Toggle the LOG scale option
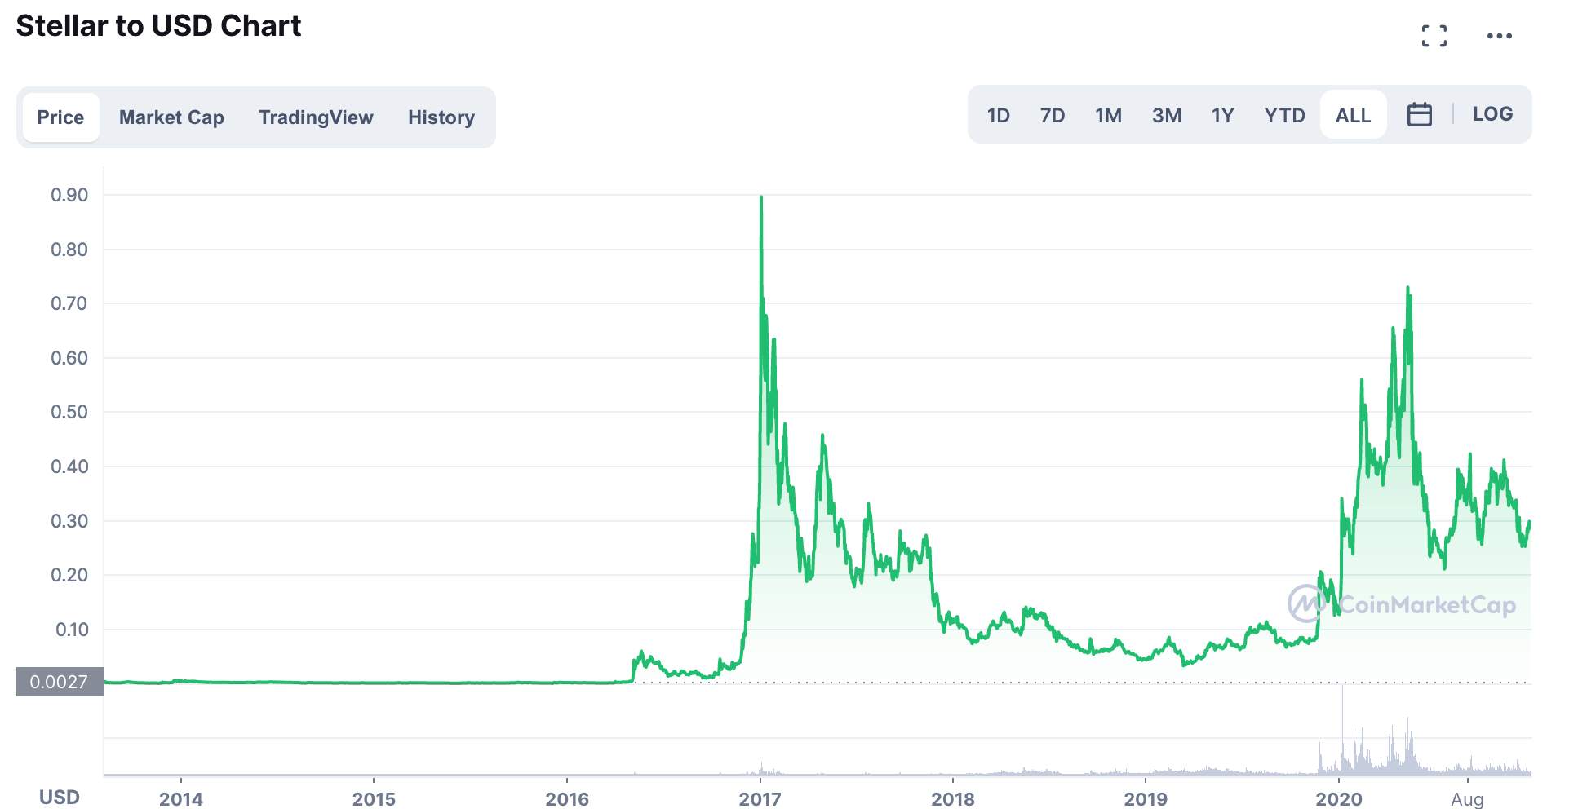Screen dimensions: 1578x809 click(1492, 114)
